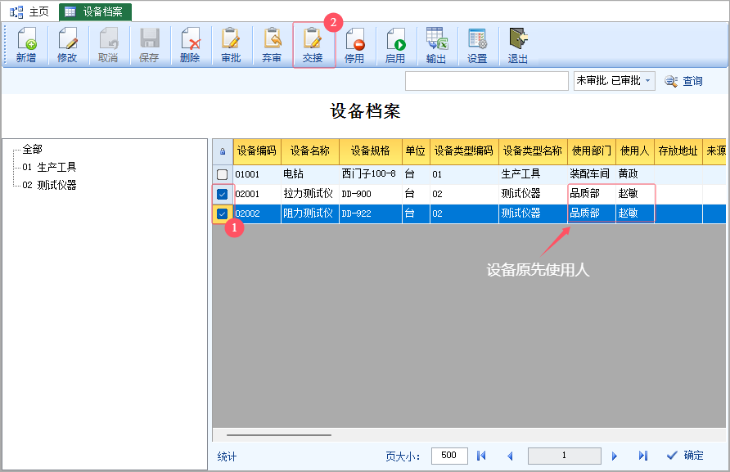730x472 pixels.
Task: Click the 确定 confirm button
Action: click(685, 456)
